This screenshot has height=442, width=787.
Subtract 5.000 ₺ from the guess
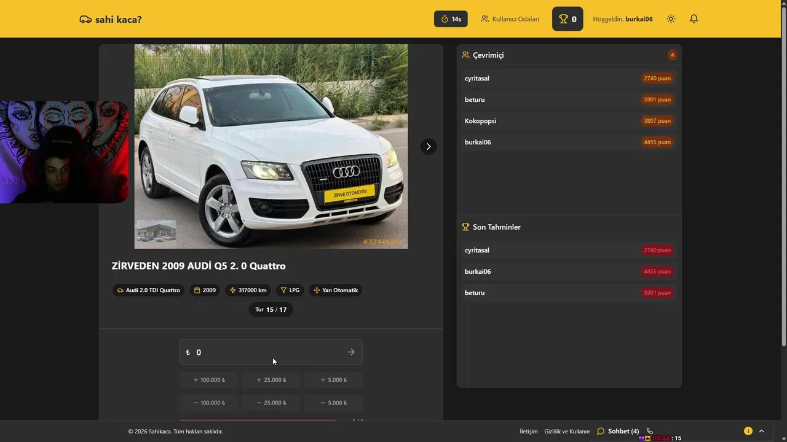point(333,403)
